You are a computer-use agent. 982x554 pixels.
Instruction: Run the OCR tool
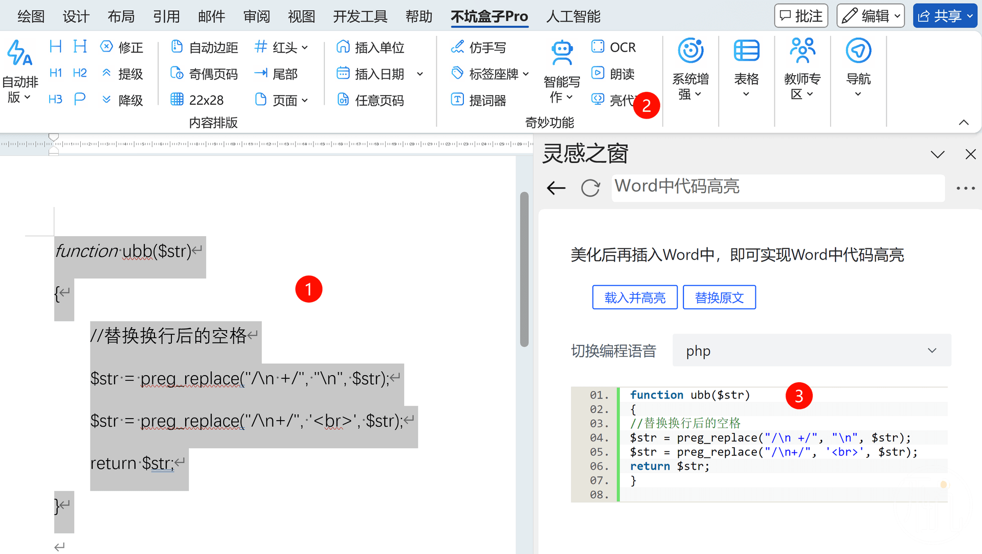click(613, 47)
